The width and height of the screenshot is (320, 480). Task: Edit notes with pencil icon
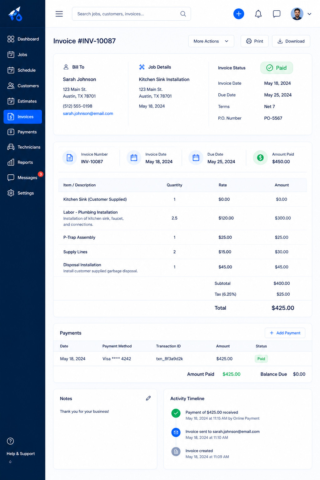(x=148, y=398)
